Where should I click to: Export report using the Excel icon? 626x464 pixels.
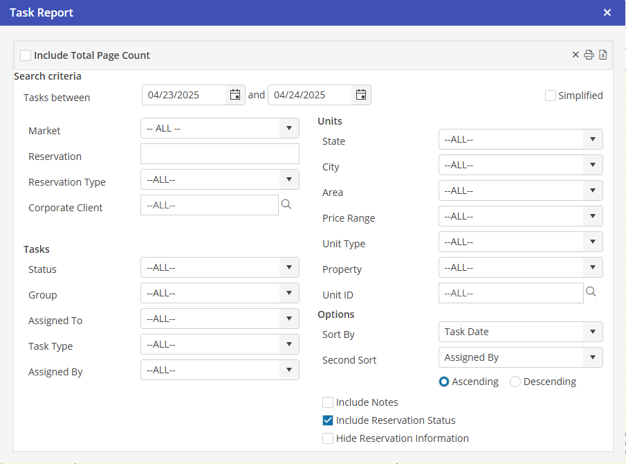pos(603,55)
